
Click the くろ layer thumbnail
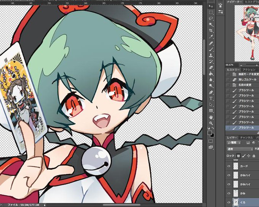235,202
